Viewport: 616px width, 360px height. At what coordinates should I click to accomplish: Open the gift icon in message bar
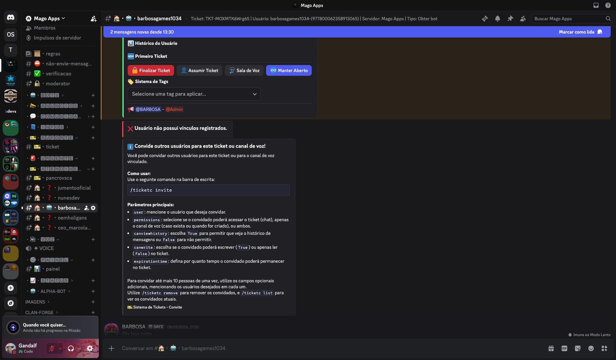[x=551, y=348]
